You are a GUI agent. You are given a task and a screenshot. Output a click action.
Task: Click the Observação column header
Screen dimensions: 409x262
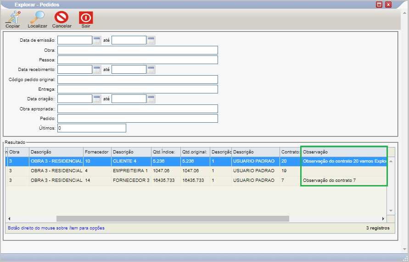344,152
